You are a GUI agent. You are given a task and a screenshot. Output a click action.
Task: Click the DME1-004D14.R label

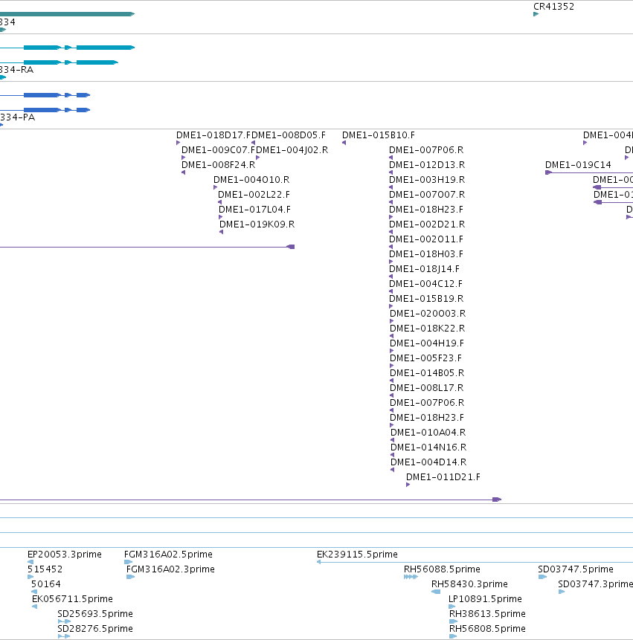pyautogui.click(x=428, y=462)
